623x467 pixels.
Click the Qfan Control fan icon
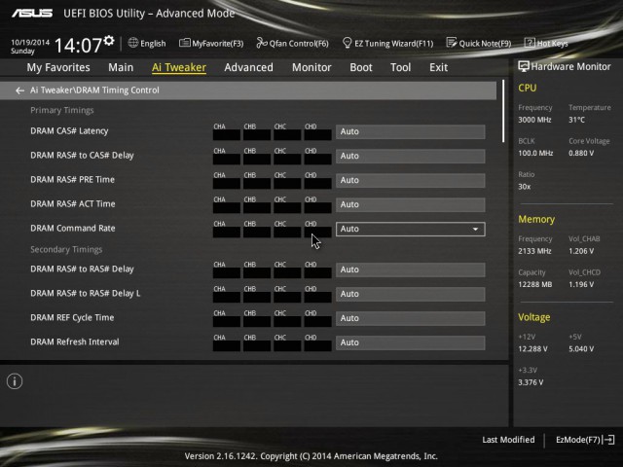click(262, 43)
